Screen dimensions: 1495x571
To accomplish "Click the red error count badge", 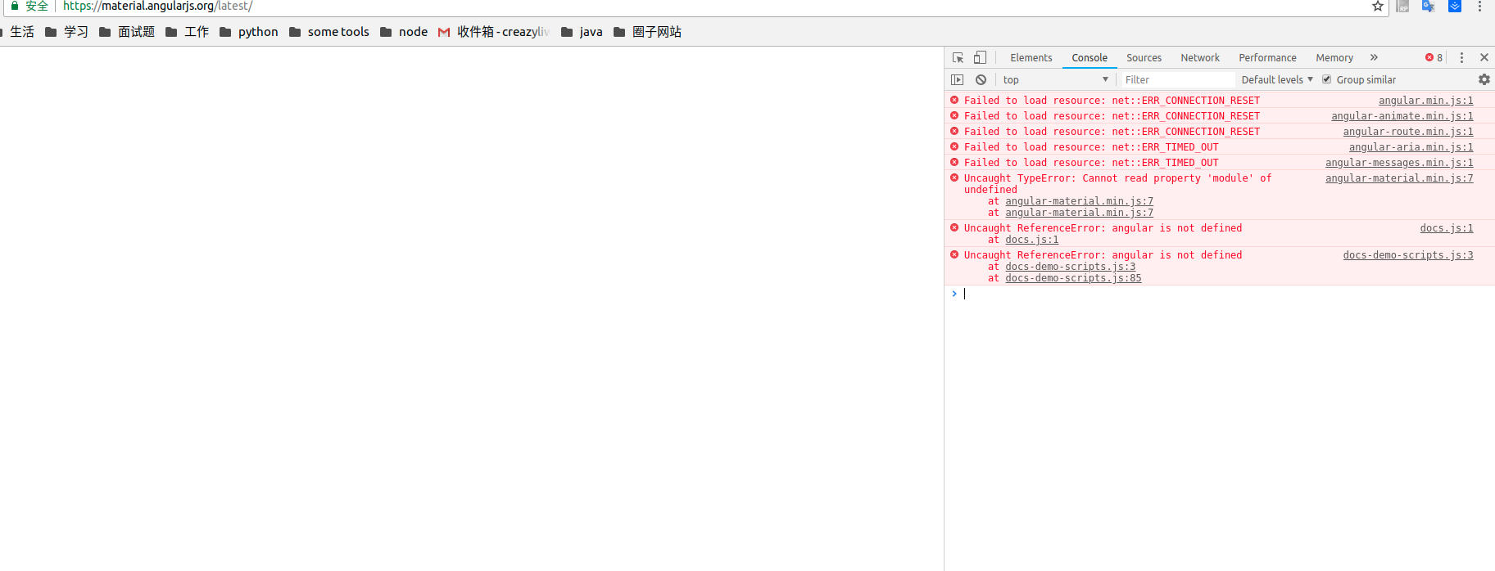I will tap(1434, 57).
